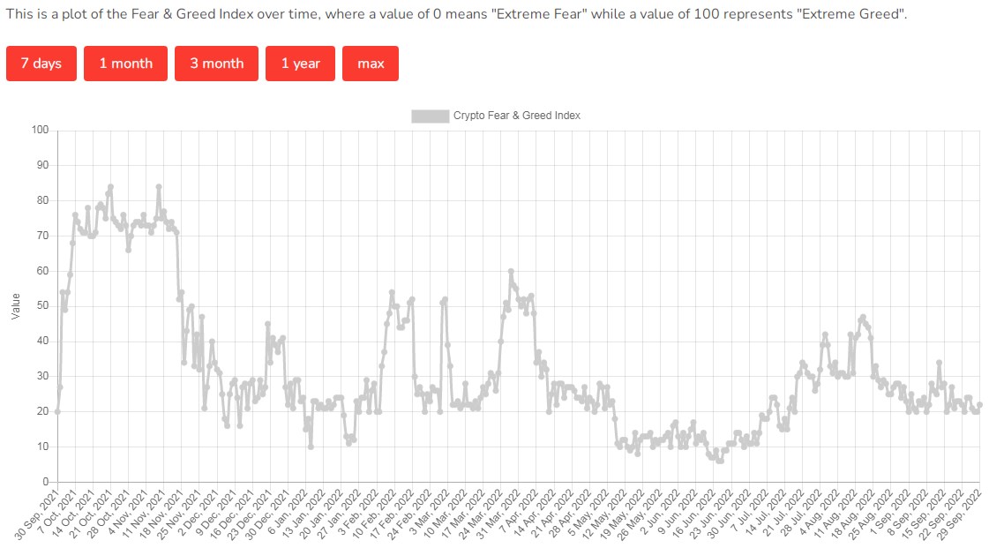Click the 'Value' y-axis title
The image size is (989, 548).
coord(16,306)
